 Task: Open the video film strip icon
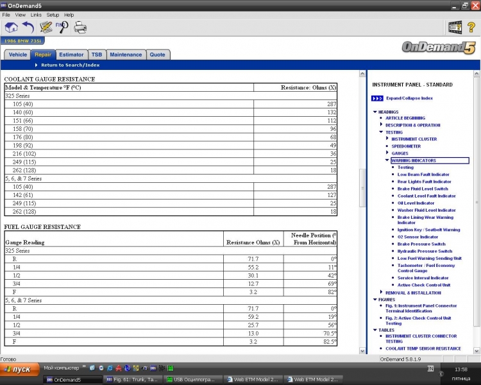click(x=455, y=27)
